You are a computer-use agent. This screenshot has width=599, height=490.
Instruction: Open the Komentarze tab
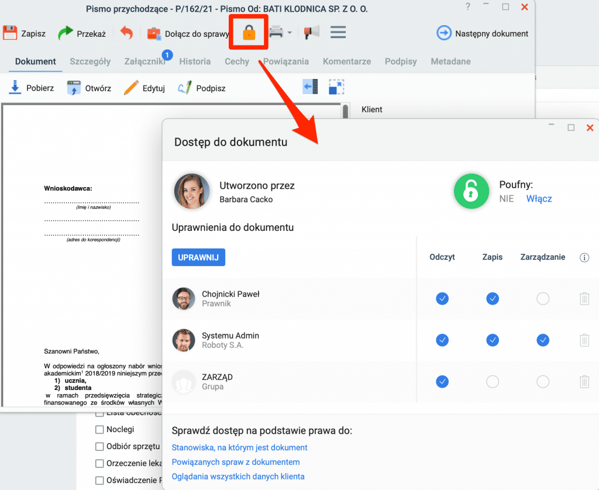(x=346, y=61)
